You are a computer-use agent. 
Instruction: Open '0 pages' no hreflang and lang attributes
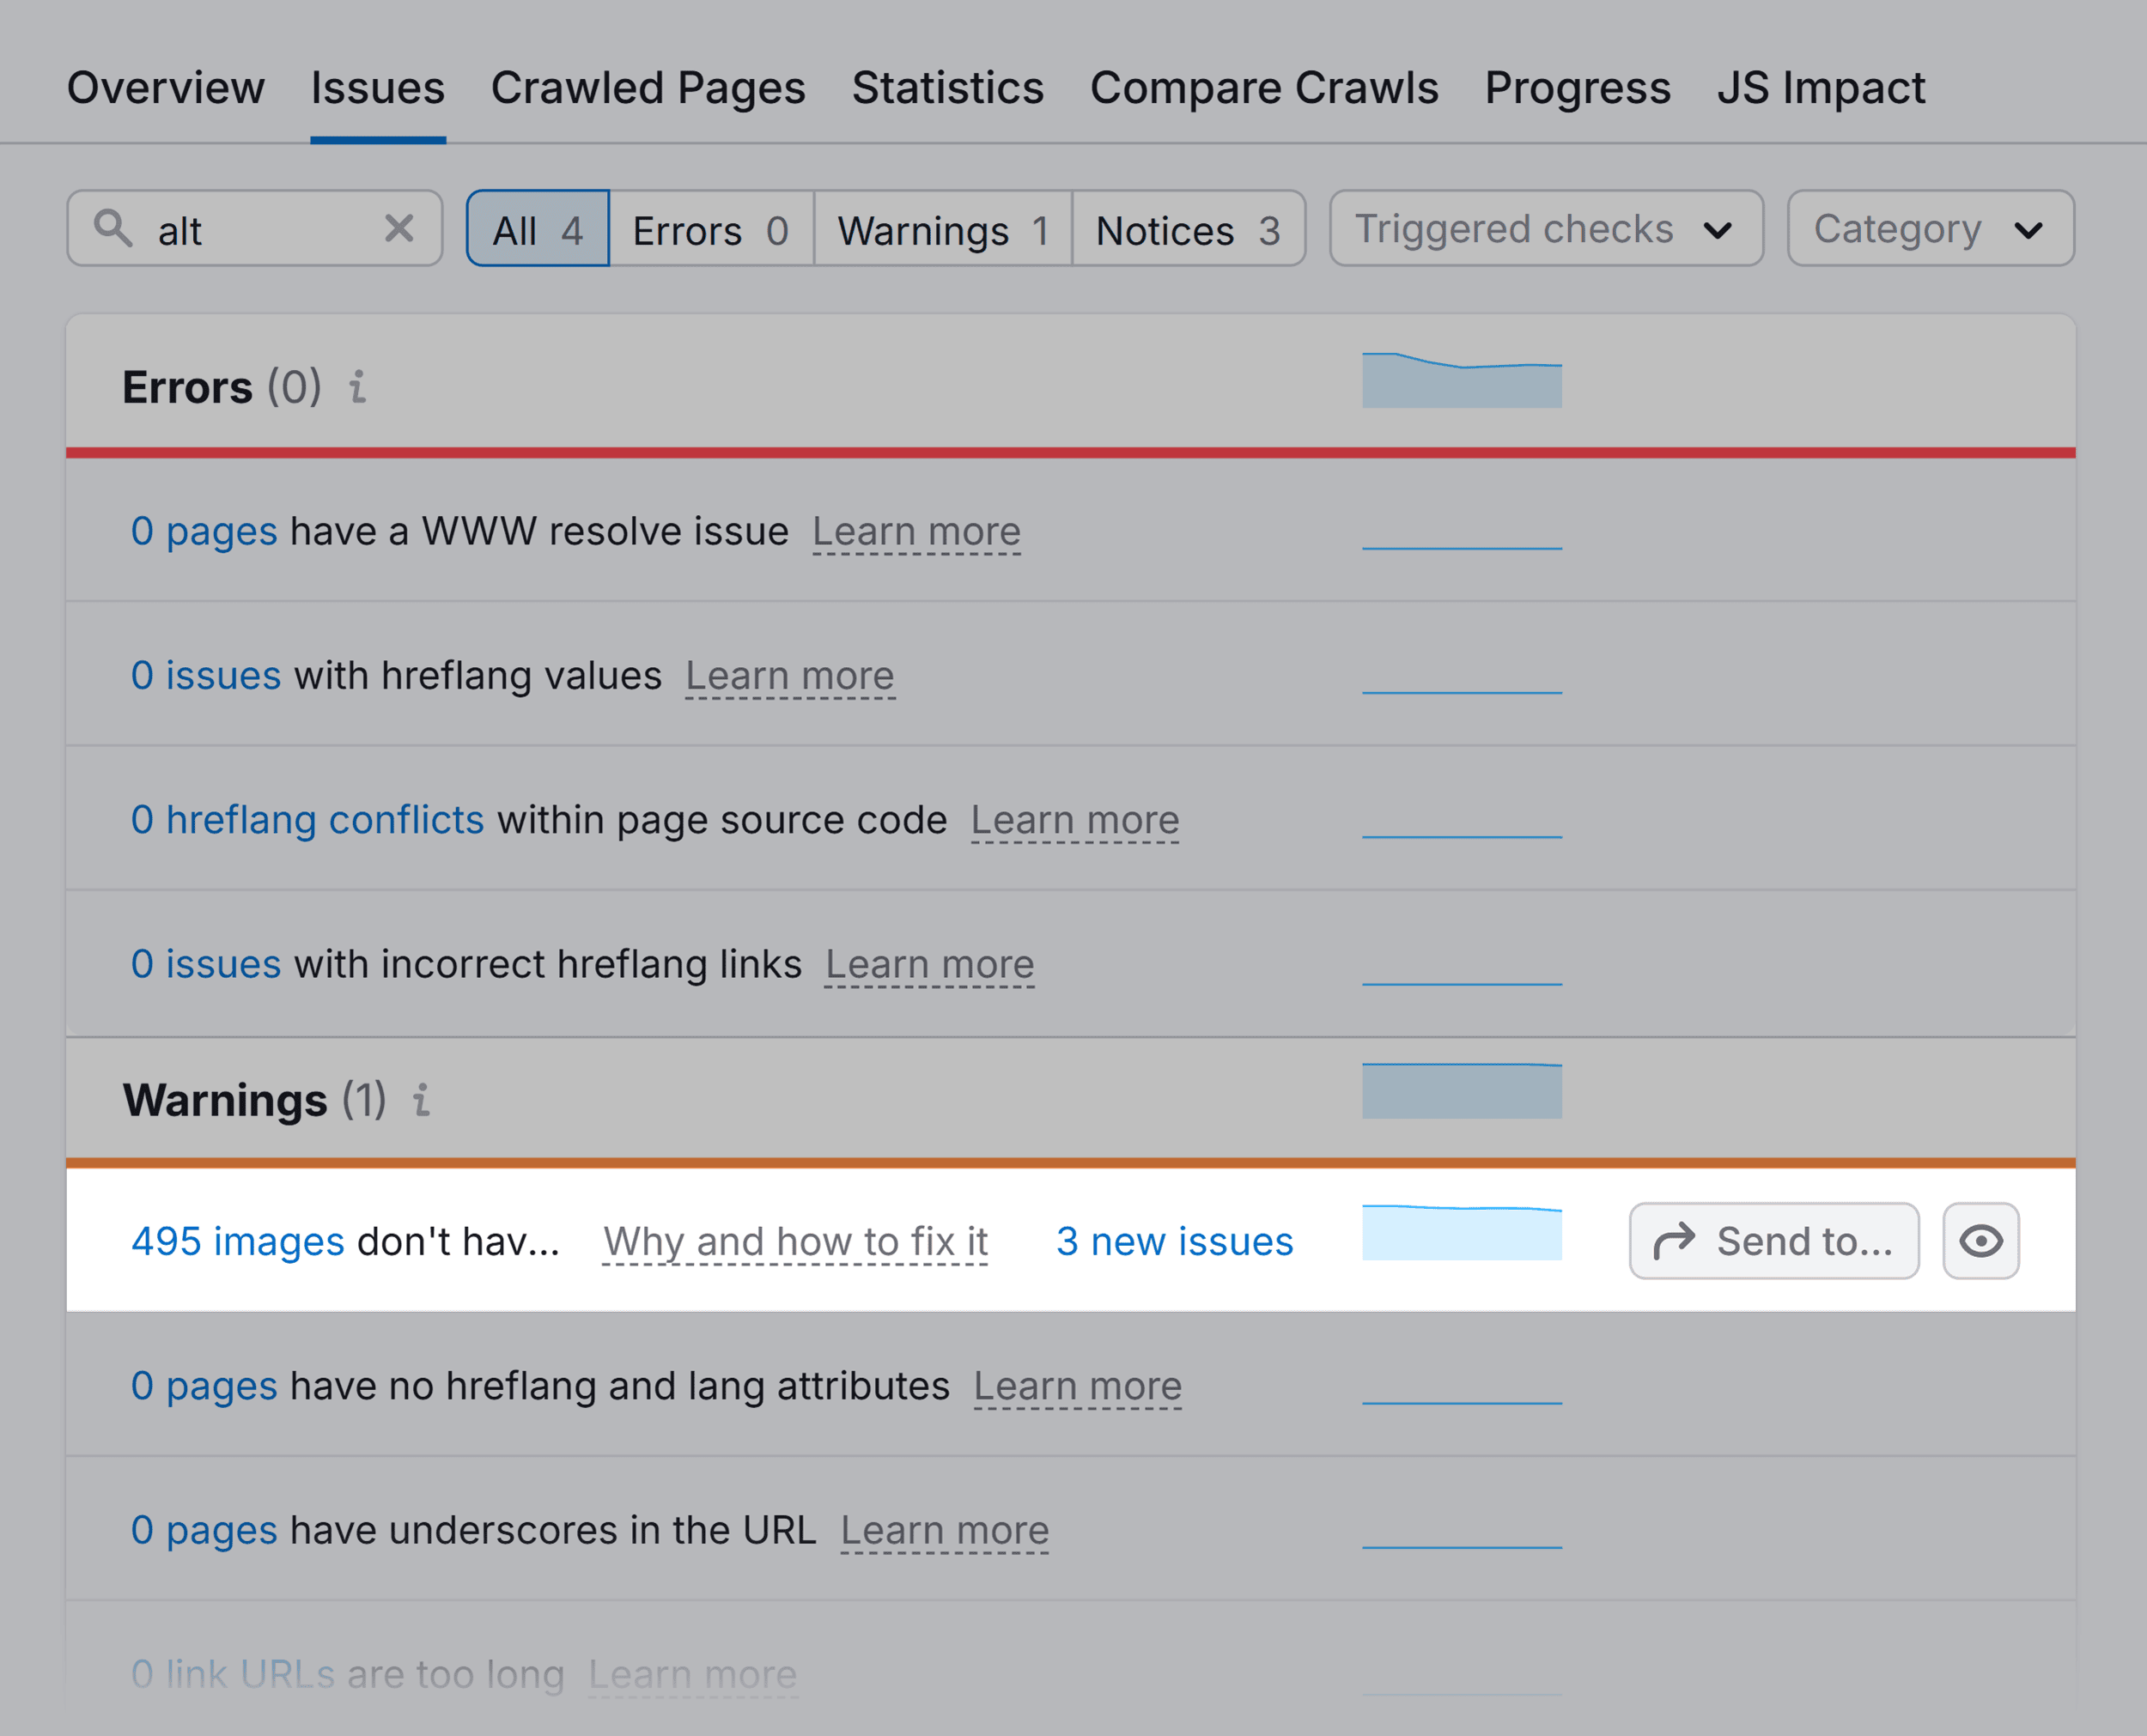[204, 1386]
